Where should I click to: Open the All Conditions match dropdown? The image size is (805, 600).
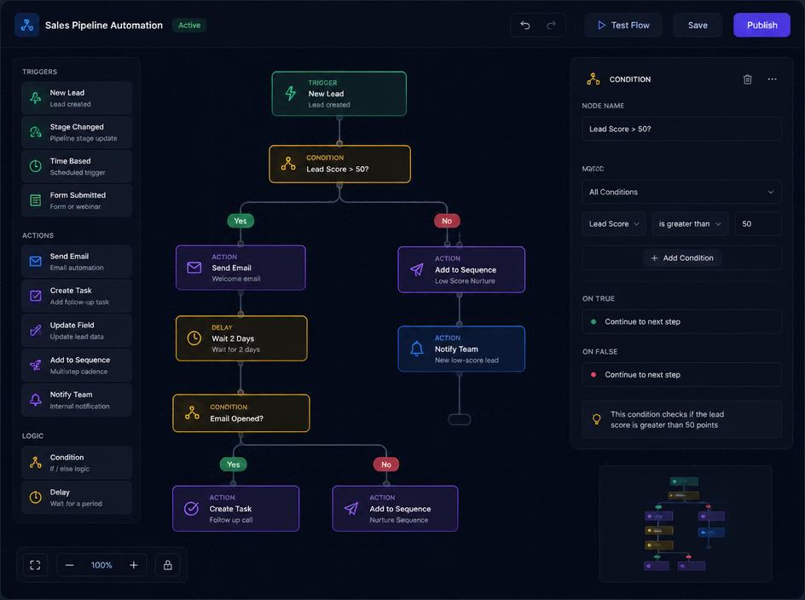coord(682,192)
